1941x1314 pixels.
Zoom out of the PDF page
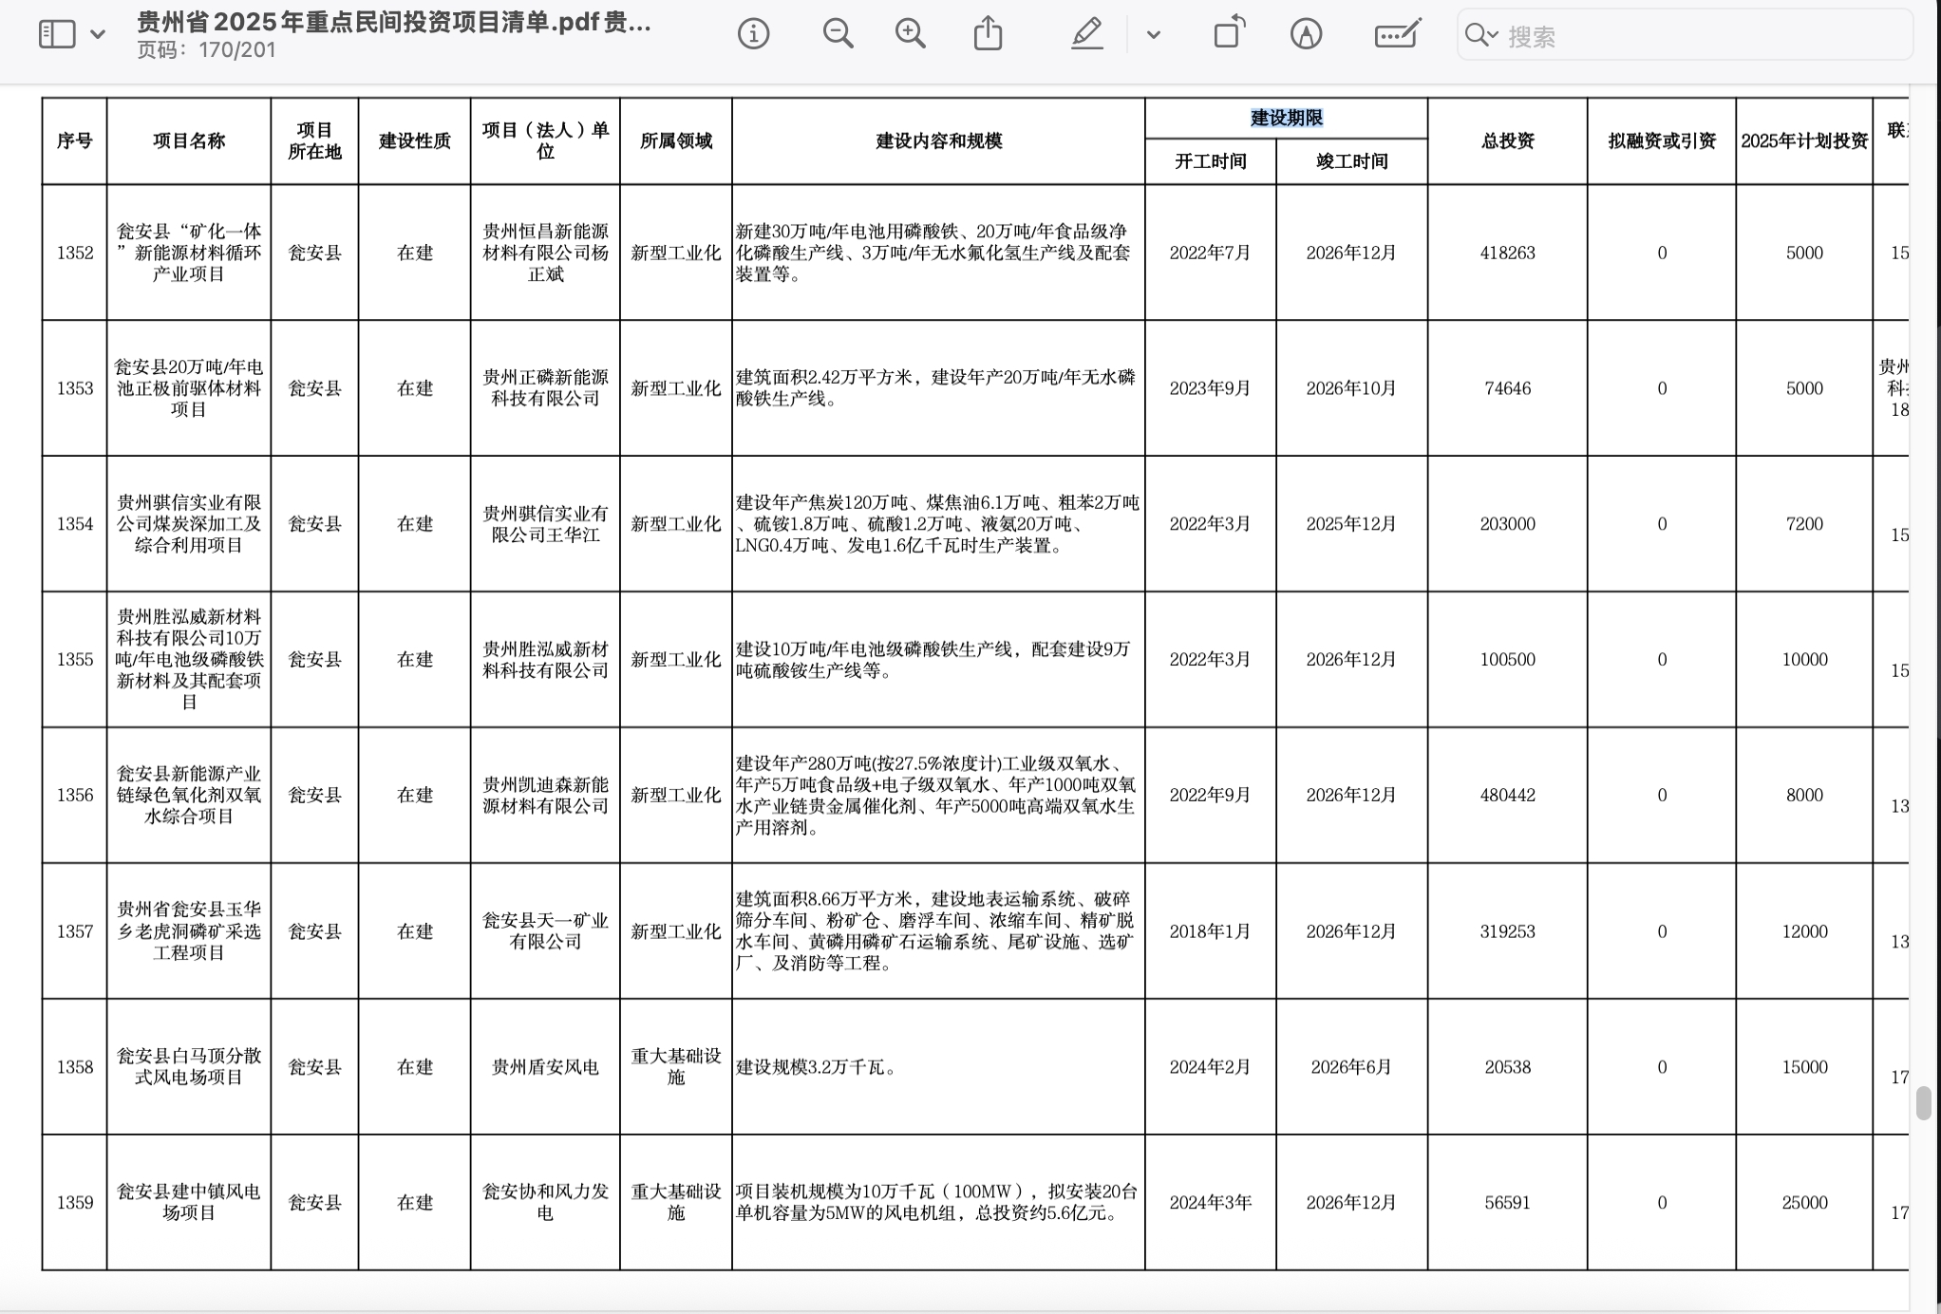(x=838, y=34)
